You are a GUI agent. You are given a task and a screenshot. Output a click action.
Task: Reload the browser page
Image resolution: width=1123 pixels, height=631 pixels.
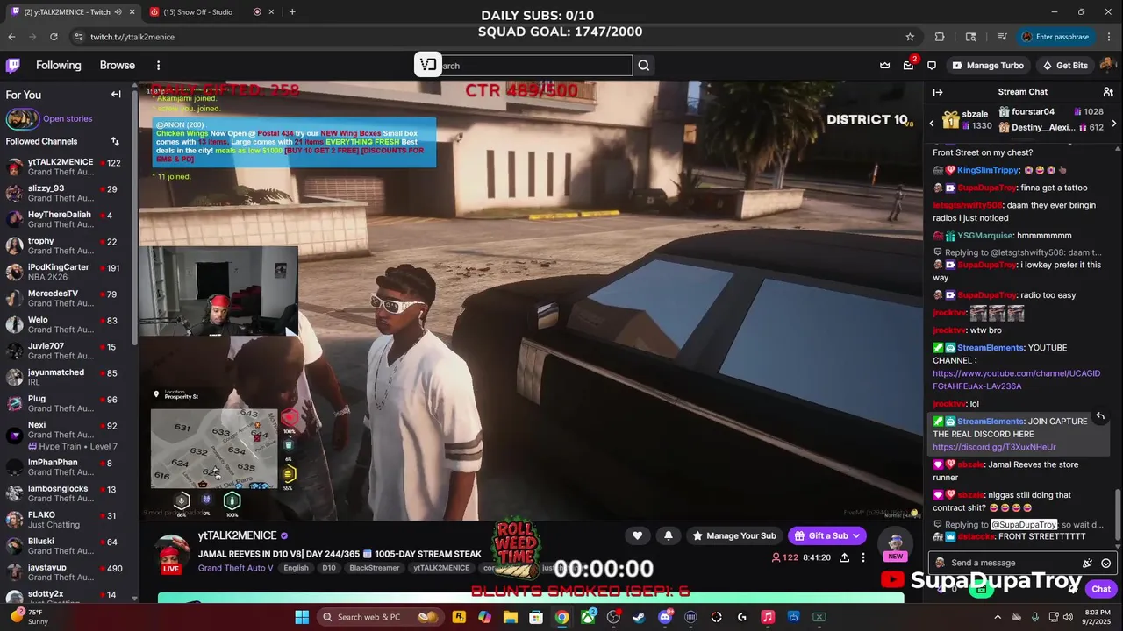tap(54, 37)
